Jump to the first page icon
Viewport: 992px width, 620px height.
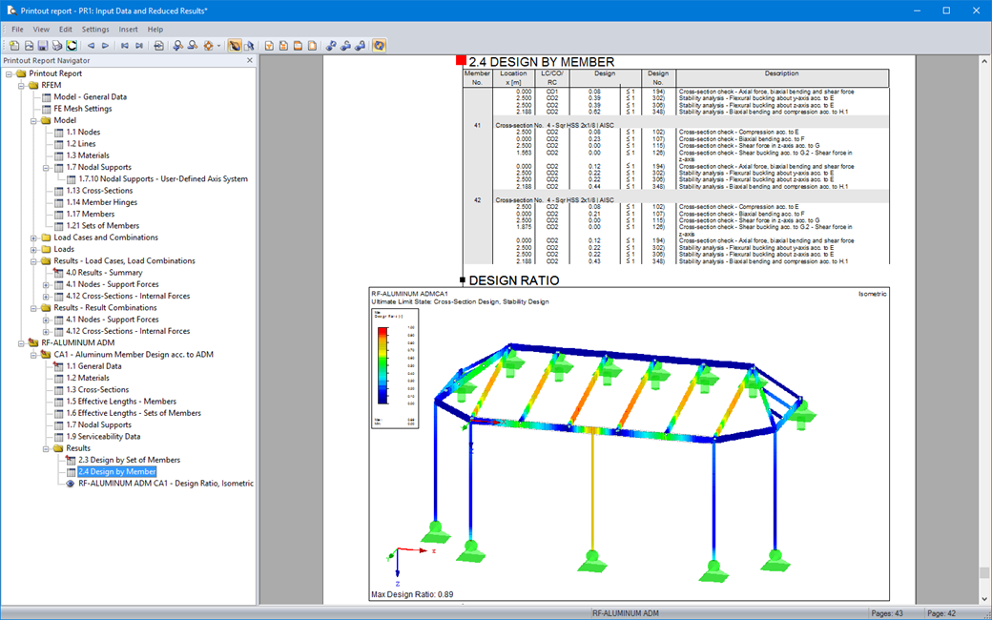(125, 46)
